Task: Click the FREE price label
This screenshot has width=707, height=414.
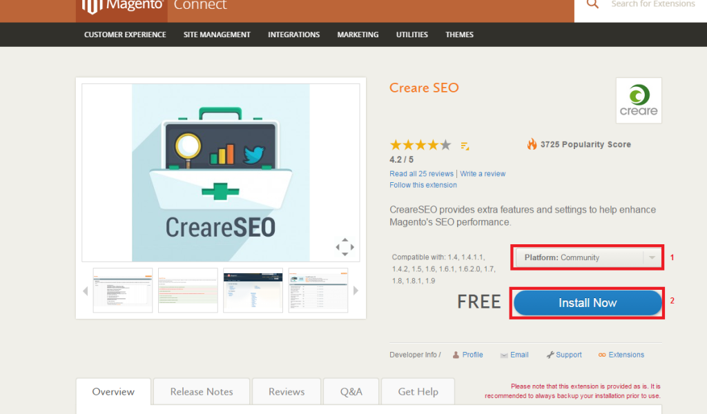Action: pos(479,302)
